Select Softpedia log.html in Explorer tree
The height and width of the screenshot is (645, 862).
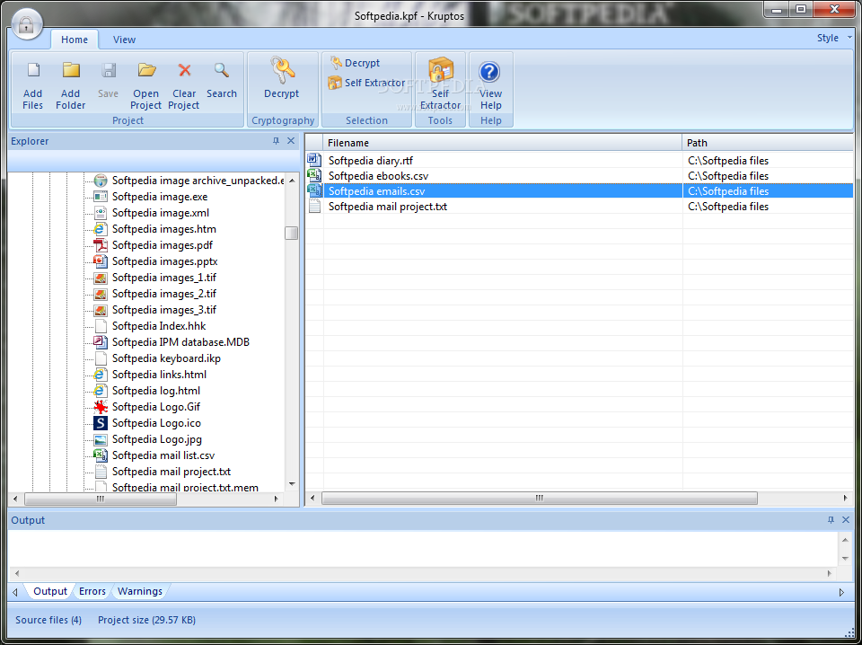point(155,391)
